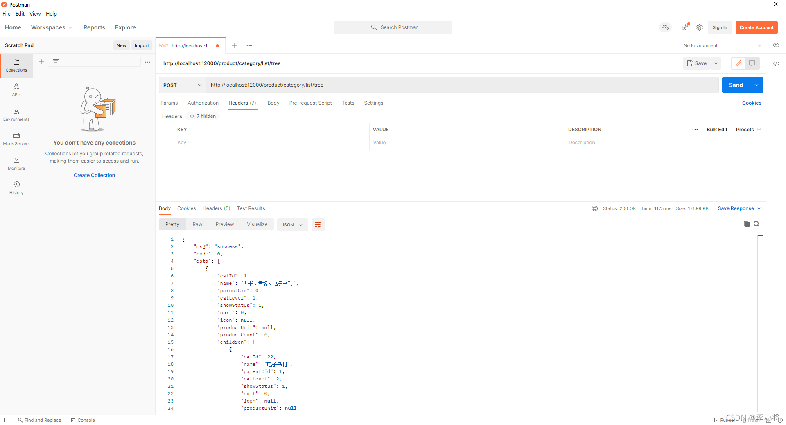
Task: Select the Preview response view
Action: click(x=224, y=224)
